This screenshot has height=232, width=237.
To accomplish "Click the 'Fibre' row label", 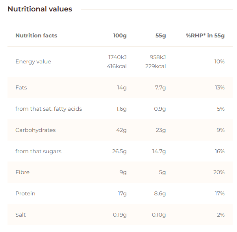I will (22, 172).
